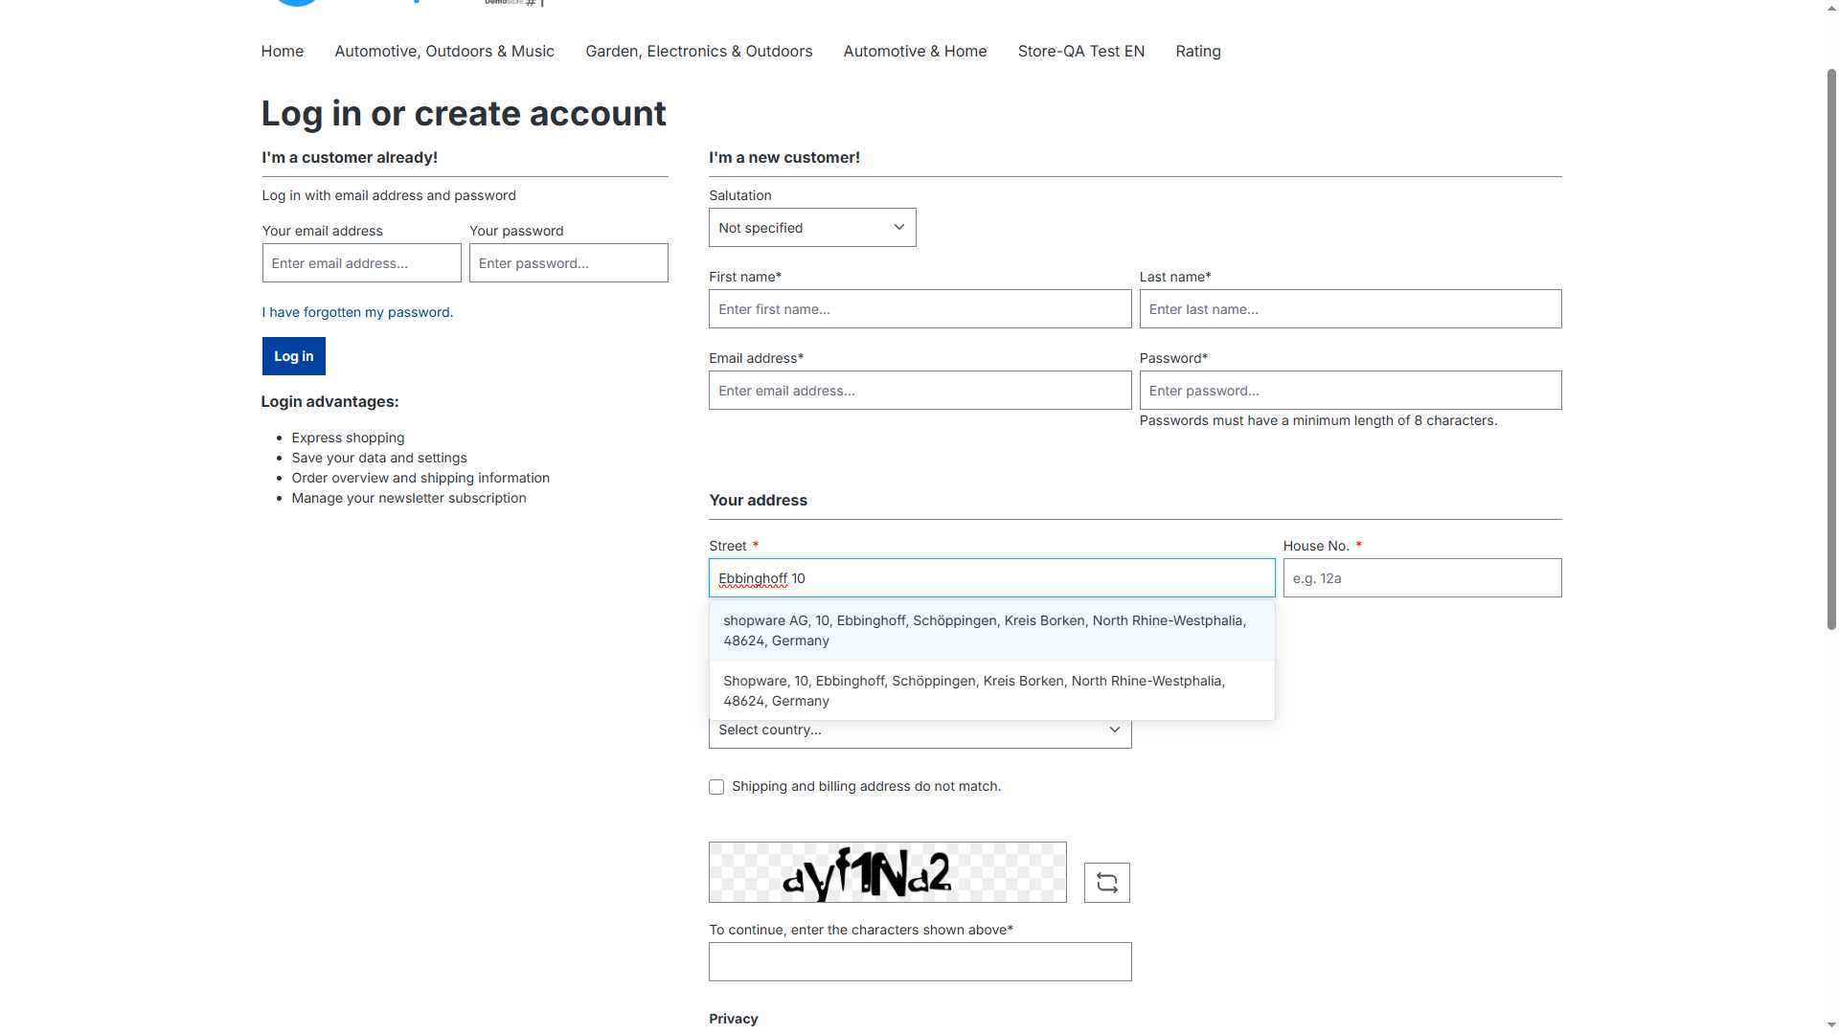1839x1034 pixels.
Task: Open the Rating menu item
Action: pyautogui.click(x=1198, y=52)
